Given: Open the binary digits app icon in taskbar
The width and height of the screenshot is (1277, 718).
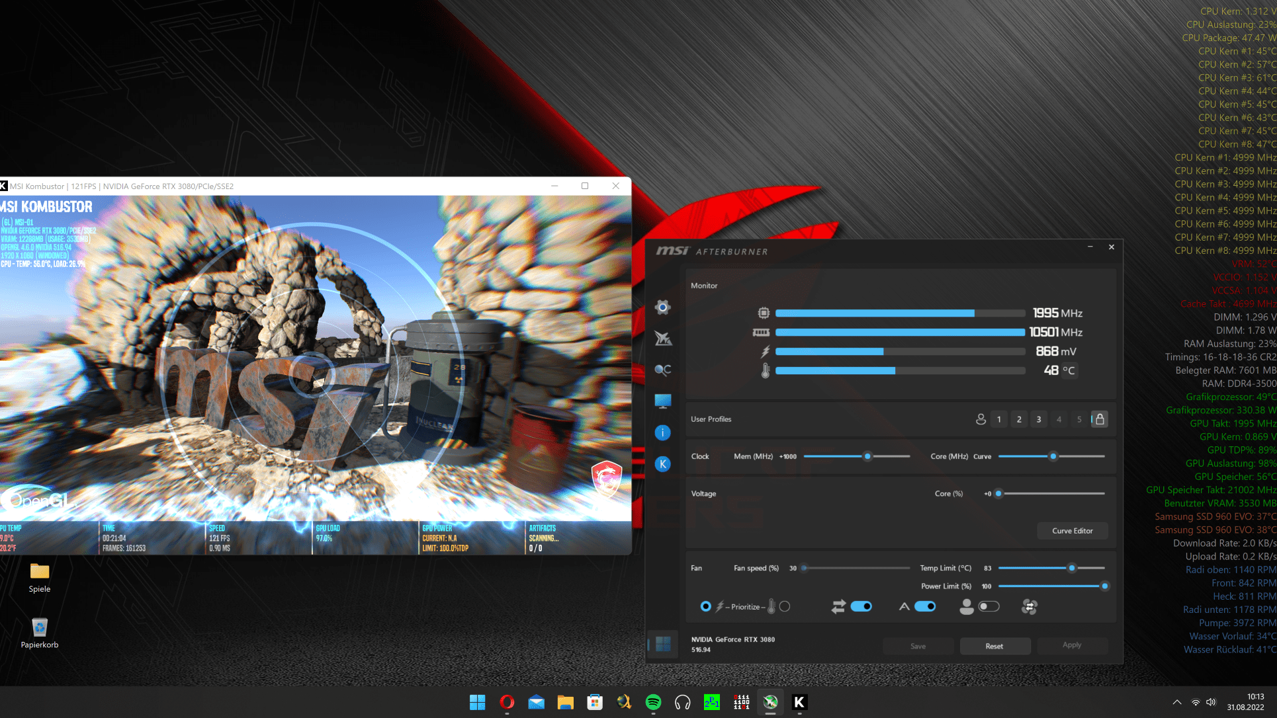Looking at the screenshot, I should [741, 702].
